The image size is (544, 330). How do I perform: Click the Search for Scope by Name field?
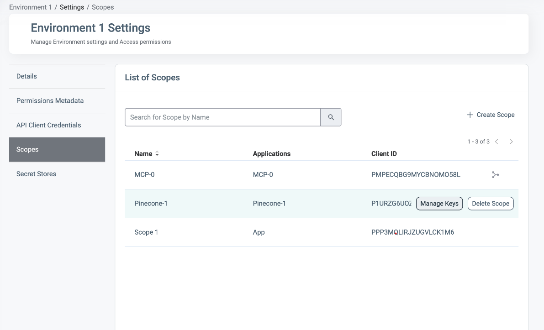(222, 117)
